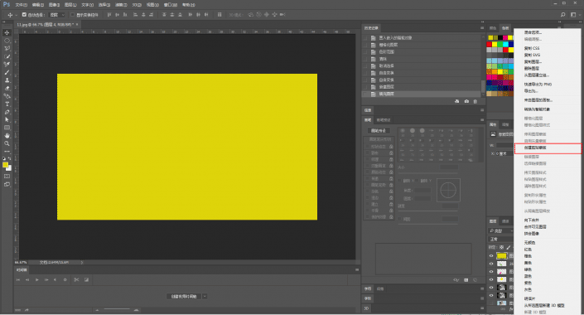The image size is (584, 315).
Task: Click the create video timeline button
Action: coord(184,297)
